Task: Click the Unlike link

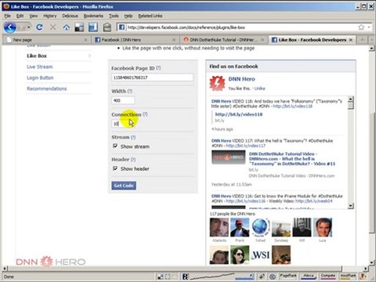Action: click(x=259, y=89)
